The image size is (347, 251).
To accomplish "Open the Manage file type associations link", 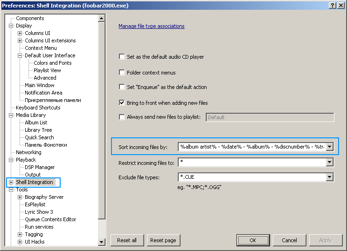I will point(152,26).
